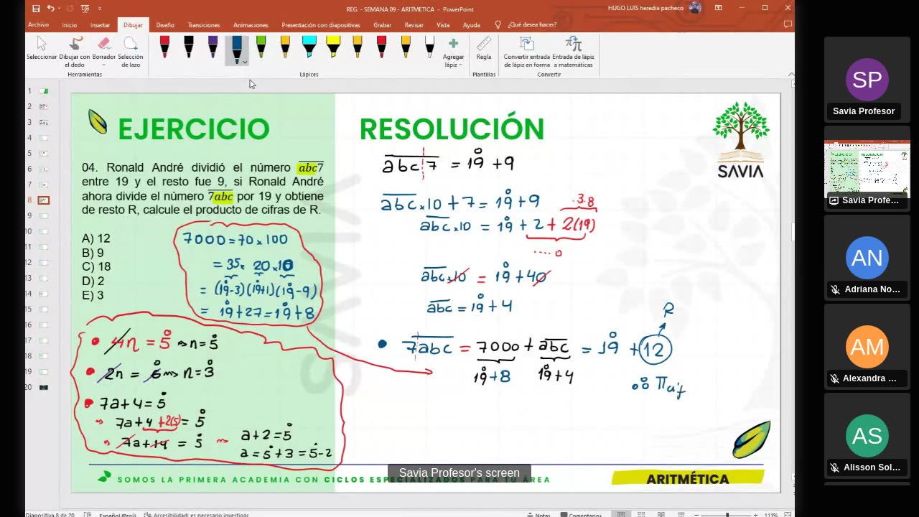Screen dimensions: 919x517
Task: Select the green pen
Action: (261, 47)
